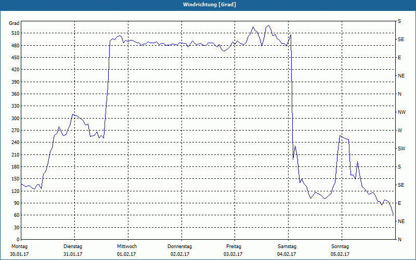This screenshot has width=416, height=260.
Task: Click the date 04.02.17
Action: click(x=287, y=254)
